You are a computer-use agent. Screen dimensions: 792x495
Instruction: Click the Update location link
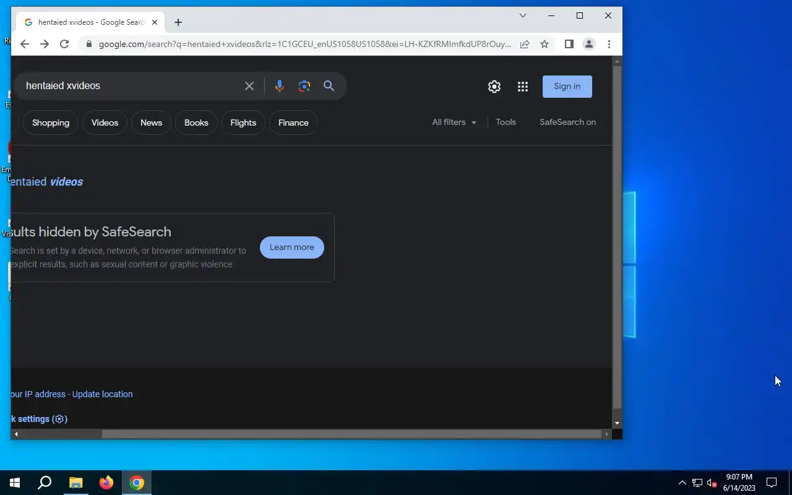[103, 394]
